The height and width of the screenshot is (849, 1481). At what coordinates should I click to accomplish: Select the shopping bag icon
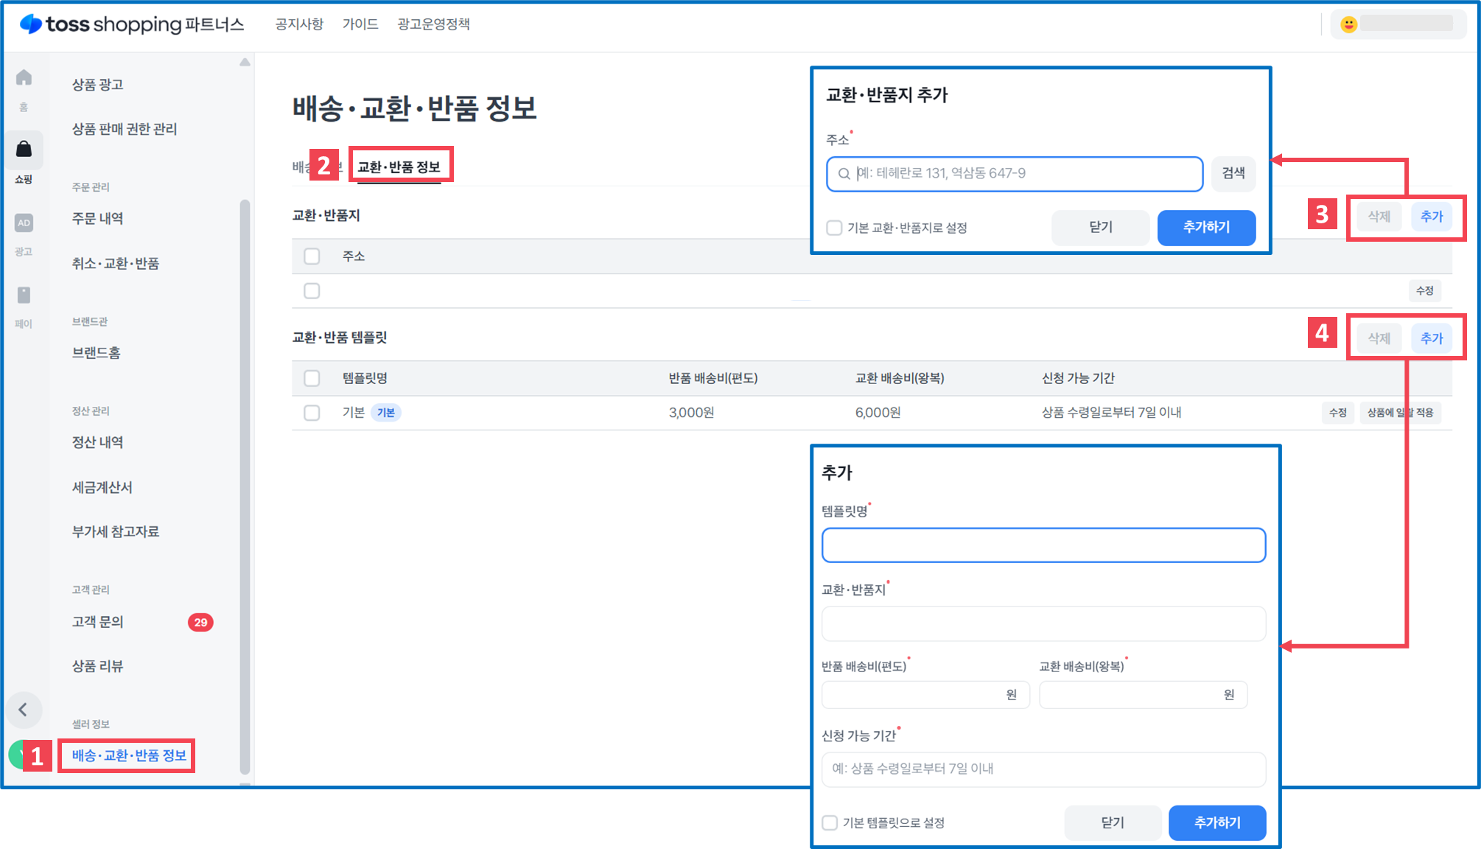(x=24, y=150)
